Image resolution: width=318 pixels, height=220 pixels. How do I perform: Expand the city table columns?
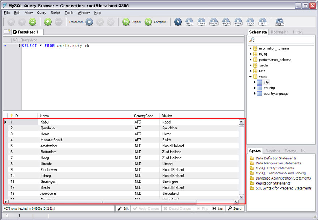(x=255, y=82)
